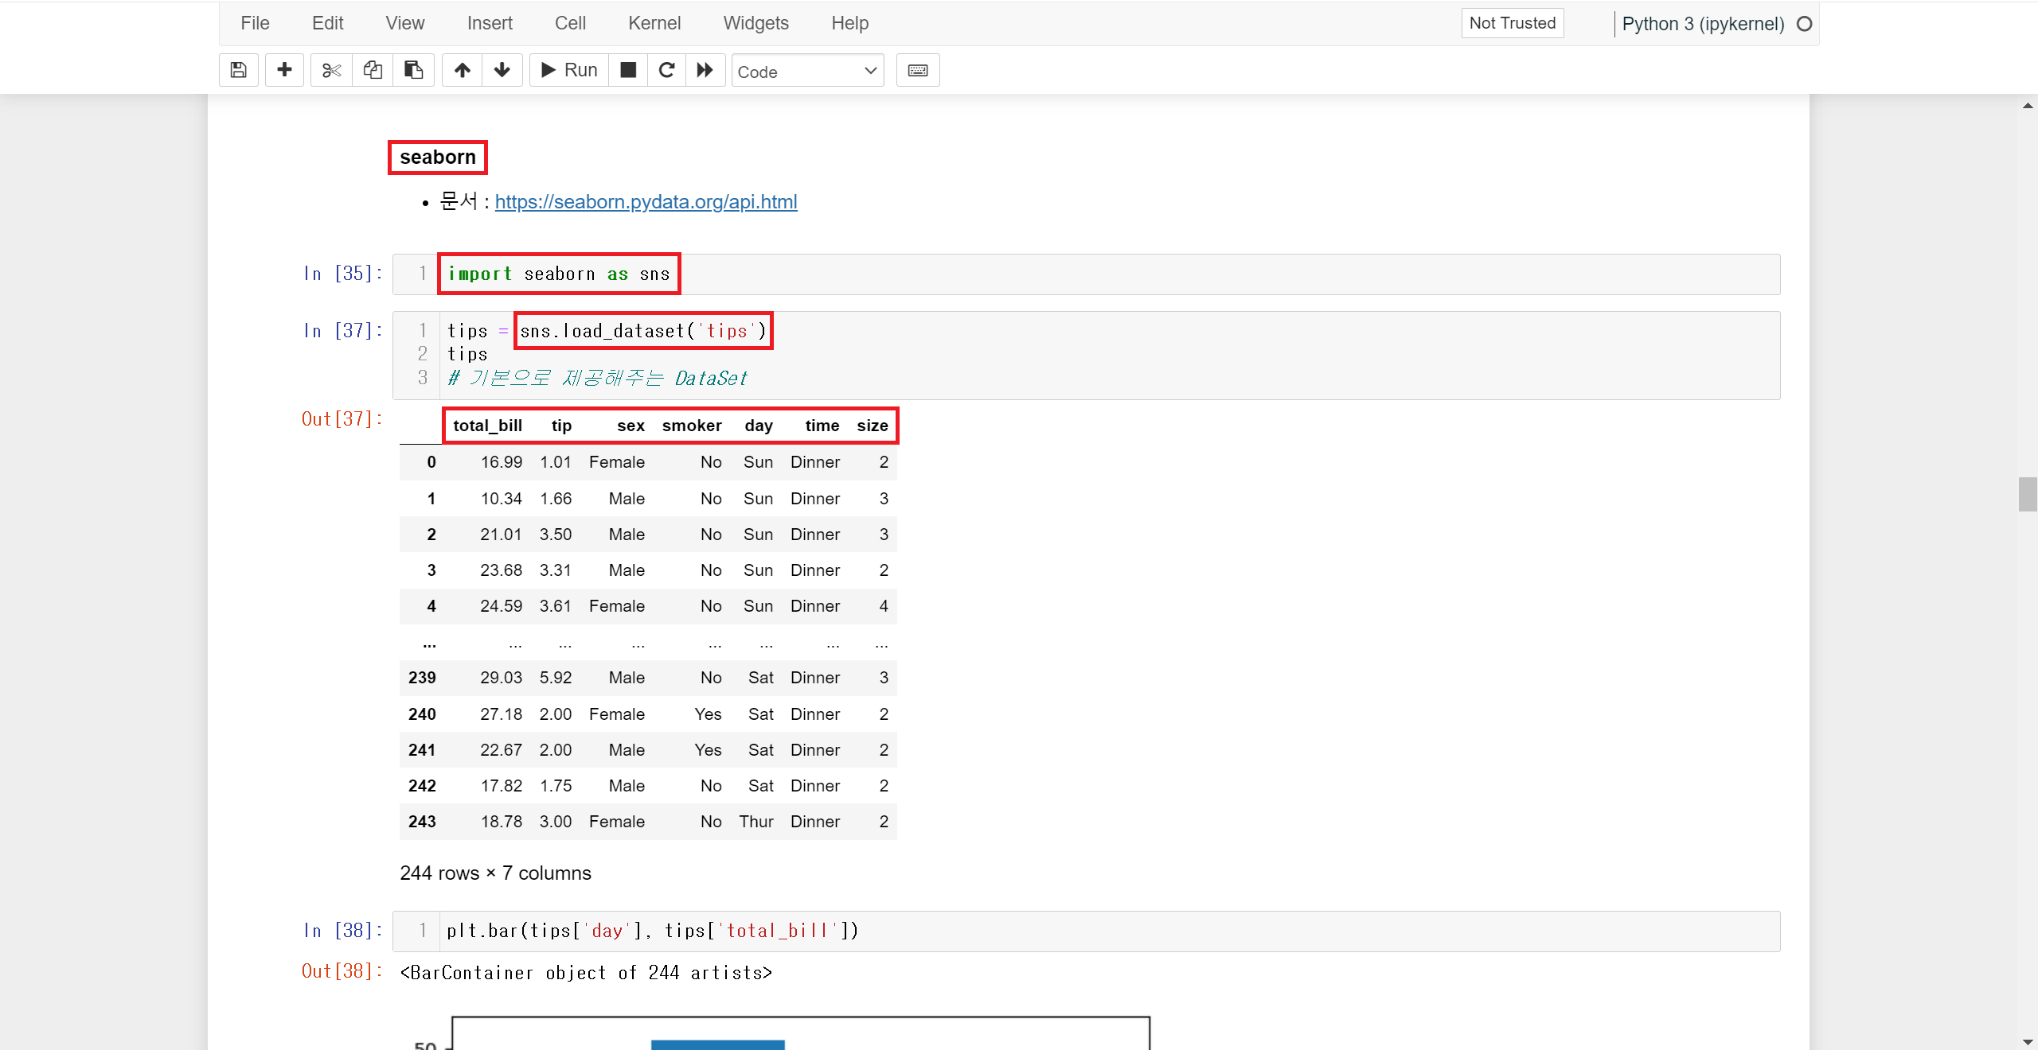The height and width of the screenshot is (1050, 2038).
Task: Click the Not Trusted button
Action: point(1512,23)
